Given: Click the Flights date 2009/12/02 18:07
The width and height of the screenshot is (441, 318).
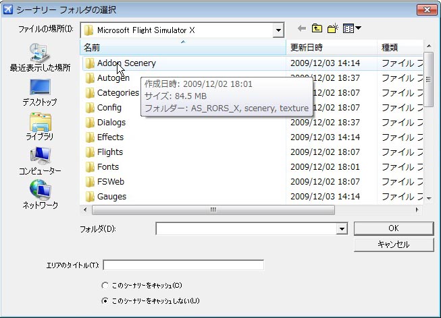Looking at the screenshot, I should coord(325,152).
